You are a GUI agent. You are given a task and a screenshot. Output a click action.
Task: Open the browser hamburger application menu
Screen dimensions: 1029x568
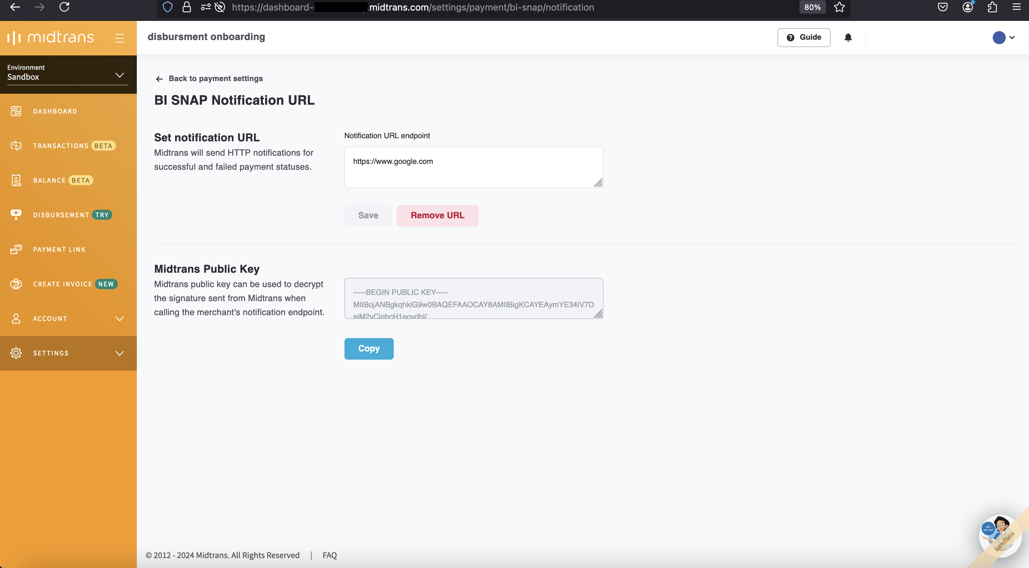coord(1016,7)
